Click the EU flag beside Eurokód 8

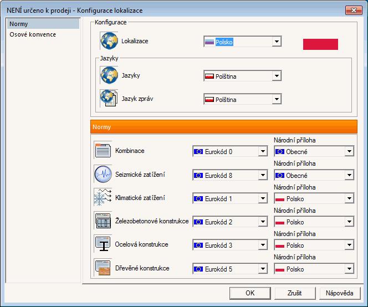pos(198,175)
